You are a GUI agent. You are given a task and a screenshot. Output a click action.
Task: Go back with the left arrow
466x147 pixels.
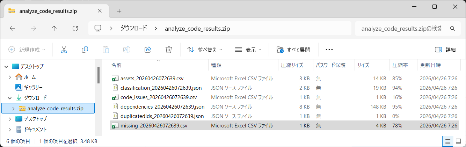point(12,28)
